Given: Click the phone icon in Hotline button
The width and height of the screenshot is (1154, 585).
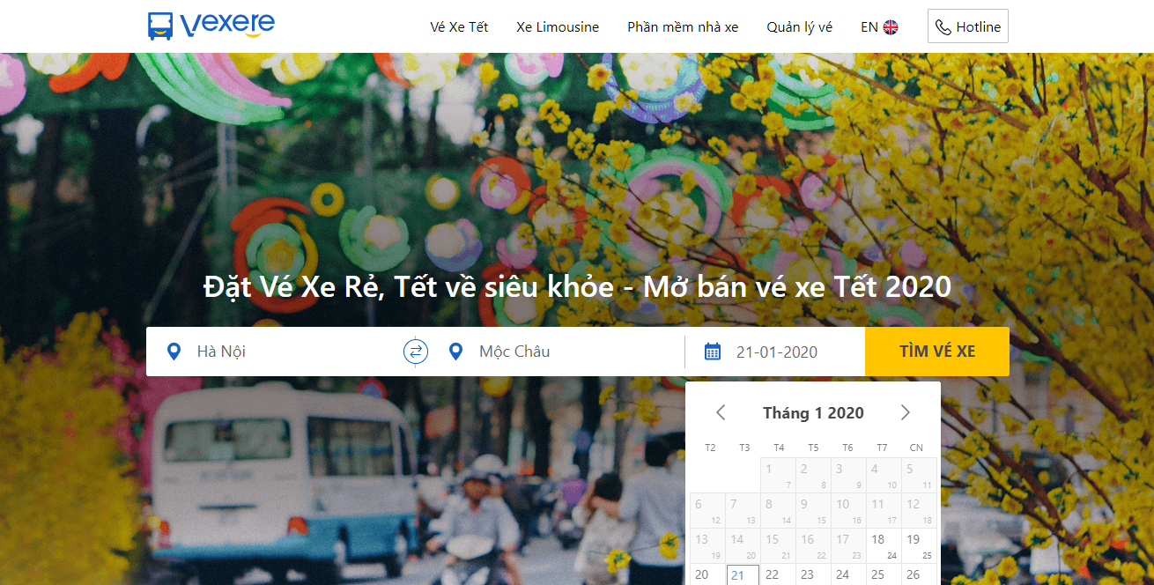Looking at the screenshot, I should (x=943, y=27).
